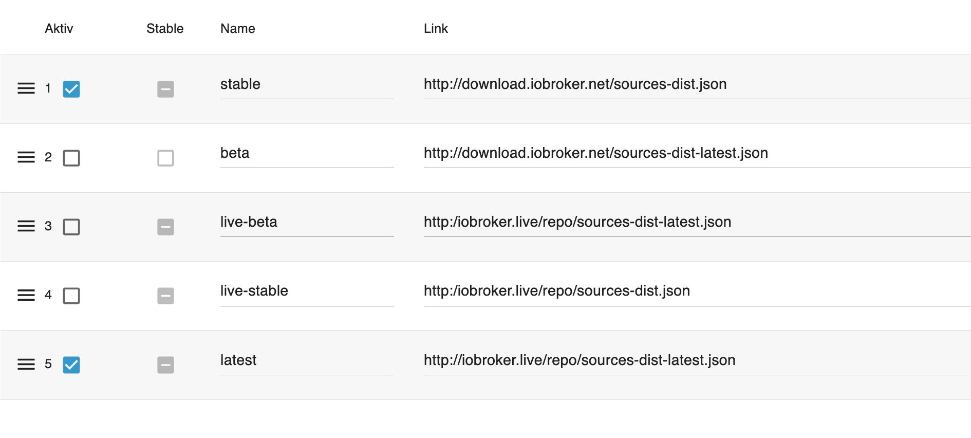Image resolution: width=971 pixels, height=438 pixels.
Task: Click the drag handle for row 1
Action: pyautogui.click(x=26, y=88)
